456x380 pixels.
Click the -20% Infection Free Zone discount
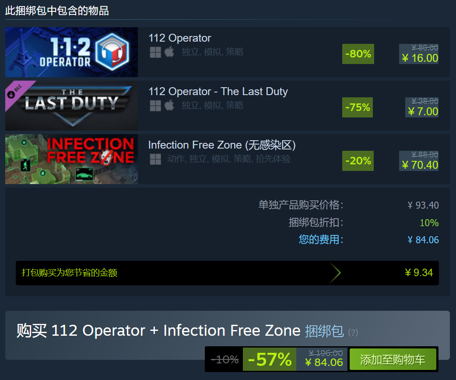(x=358, y=161)
